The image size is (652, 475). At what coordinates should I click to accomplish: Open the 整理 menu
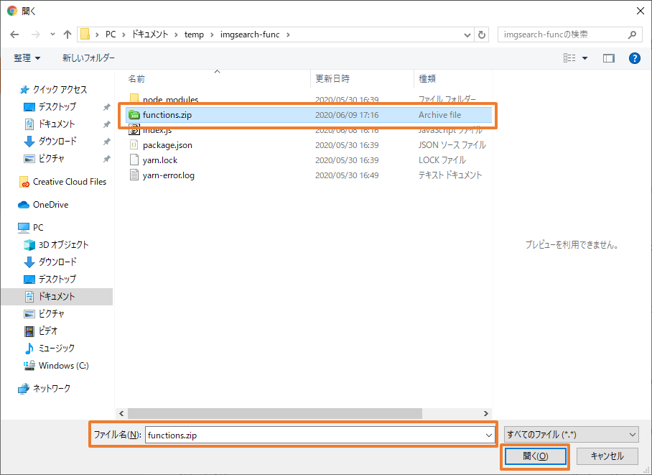[27, 58]
